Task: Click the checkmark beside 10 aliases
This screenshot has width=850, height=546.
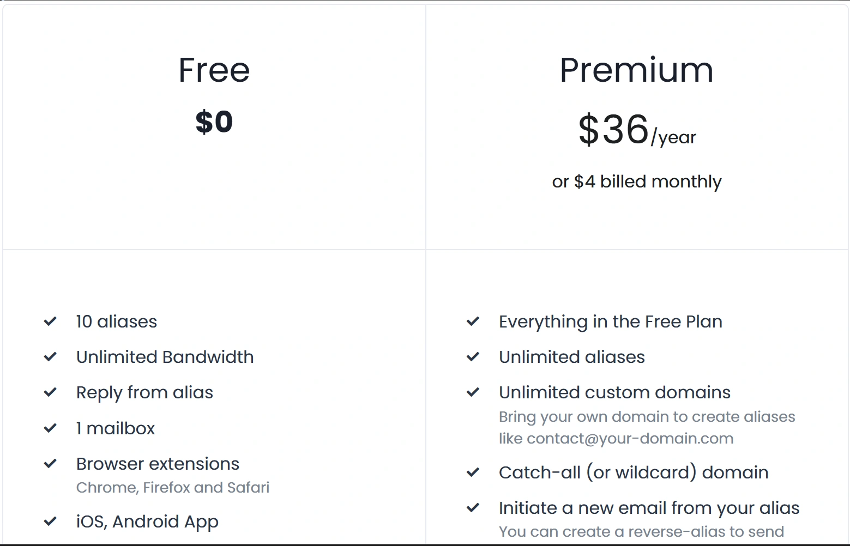Action: (x=50, y=321)
